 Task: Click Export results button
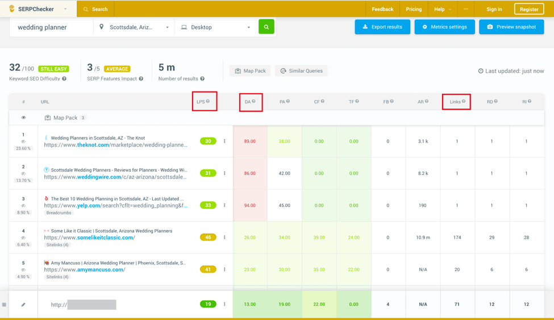pyautogui.click(x=382, y=27)
